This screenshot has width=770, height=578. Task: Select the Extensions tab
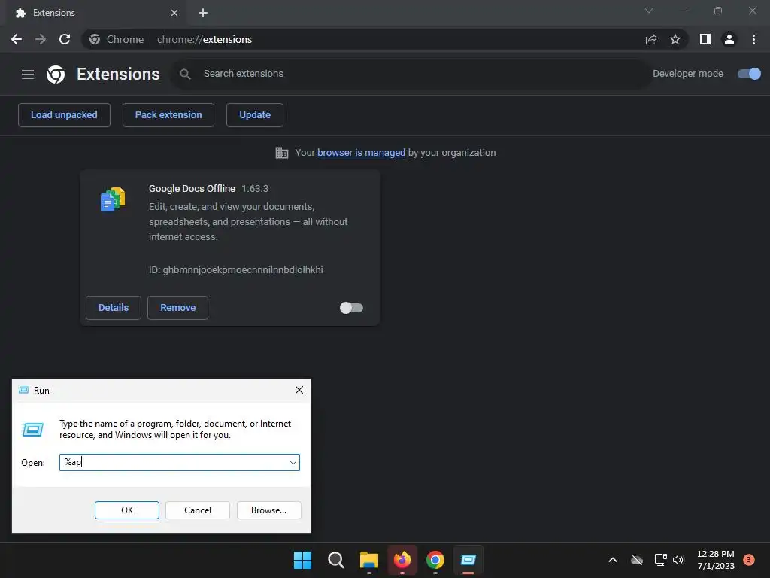96,13
